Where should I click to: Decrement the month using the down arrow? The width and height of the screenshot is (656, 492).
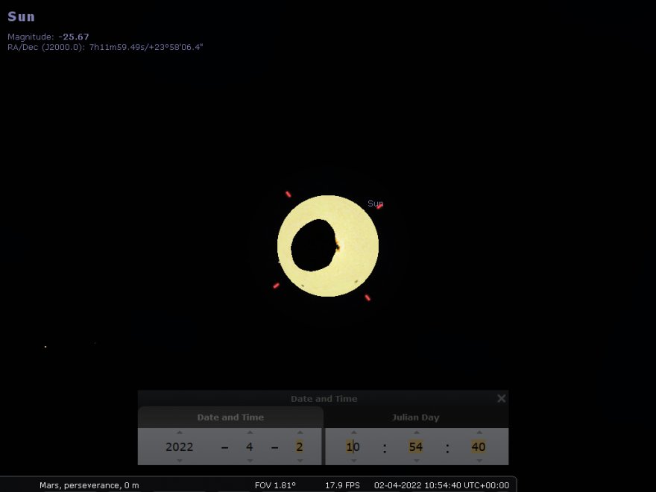(250, 461)
